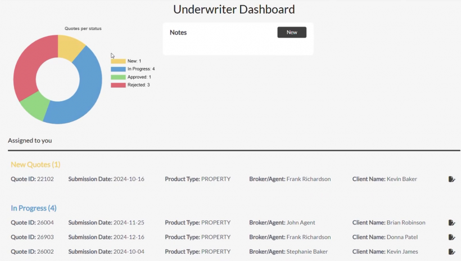Click Client Name Donna Patel
This screenshot has height=261, width=461.
coord(385,237)
